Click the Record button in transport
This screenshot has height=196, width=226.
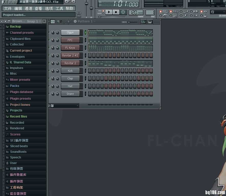pyautogui.click(x=123, y=12)
